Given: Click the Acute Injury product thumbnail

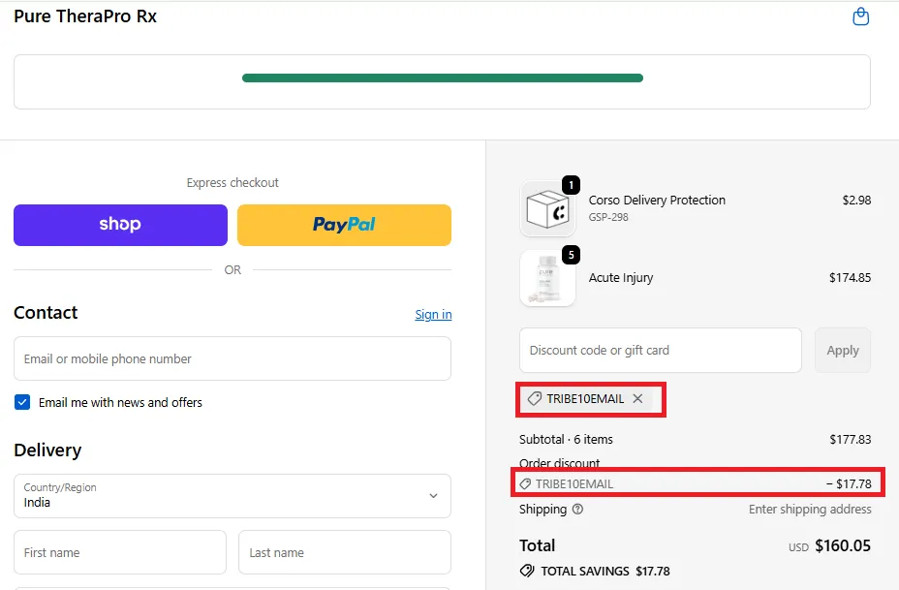Looking at the screenshot, I should (547, 278).
